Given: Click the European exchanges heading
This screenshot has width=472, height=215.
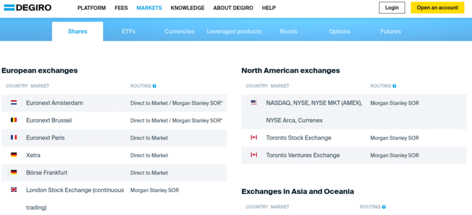Looking at the screenshot, I should click(40, 71).
